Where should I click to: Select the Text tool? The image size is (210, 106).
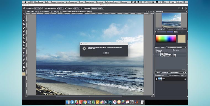24,56
